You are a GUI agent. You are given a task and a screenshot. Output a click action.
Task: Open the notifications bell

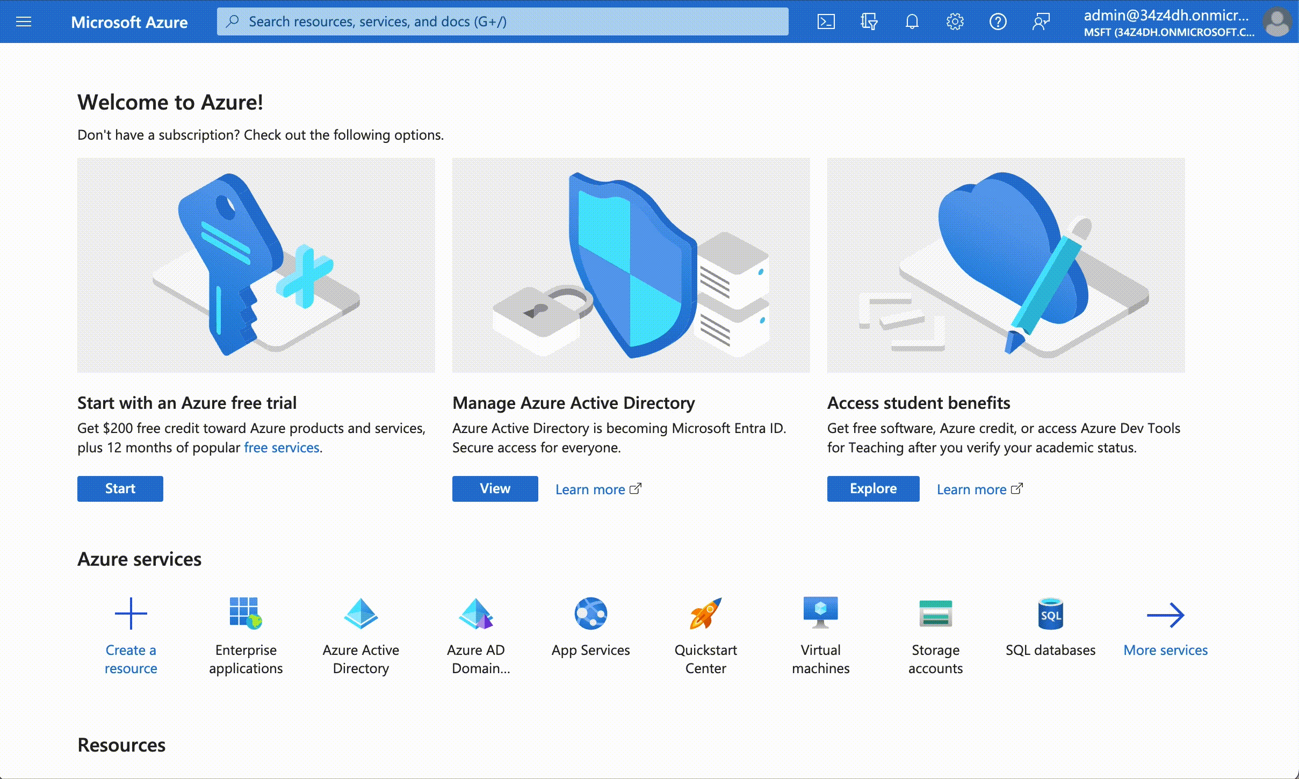[x=912, y=21]
